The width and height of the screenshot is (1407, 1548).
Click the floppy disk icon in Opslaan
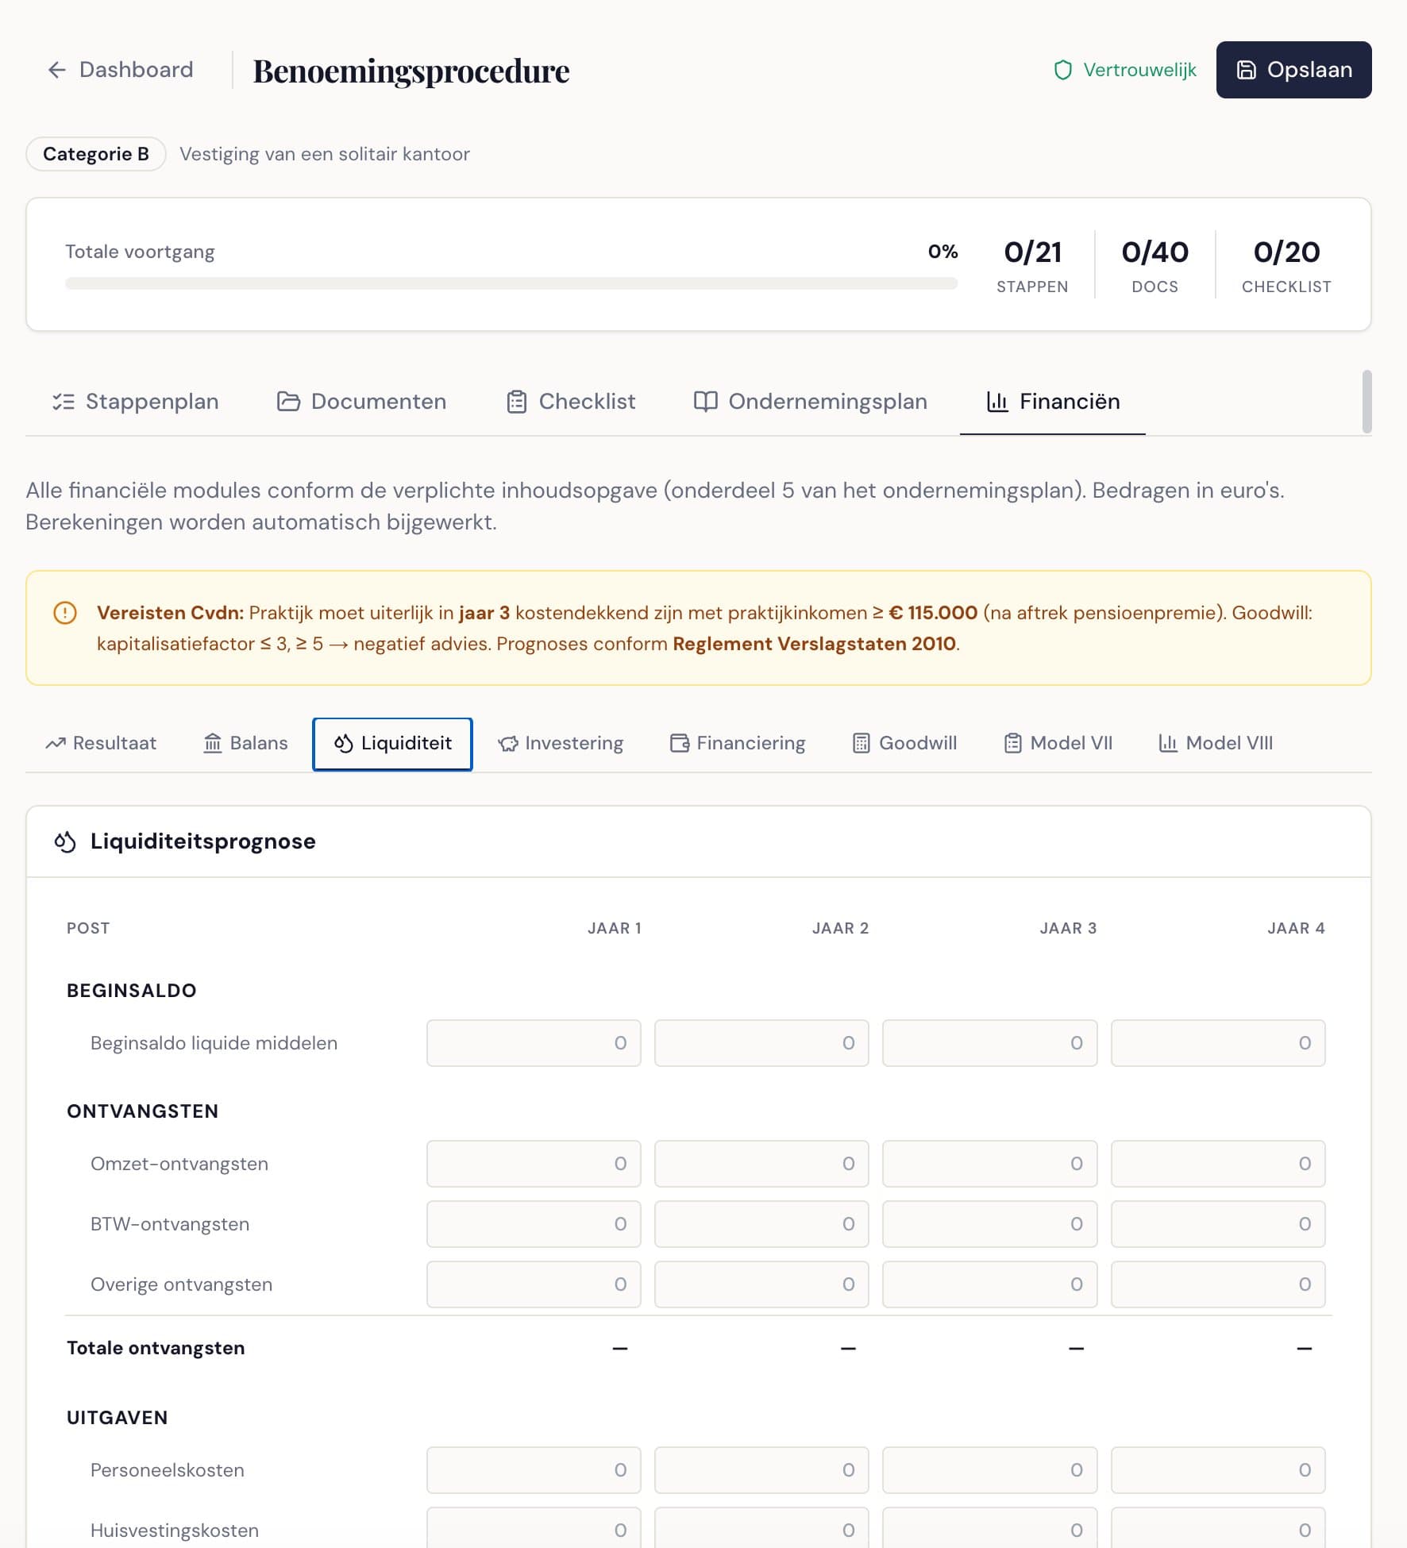click(x=1247, y=70)
